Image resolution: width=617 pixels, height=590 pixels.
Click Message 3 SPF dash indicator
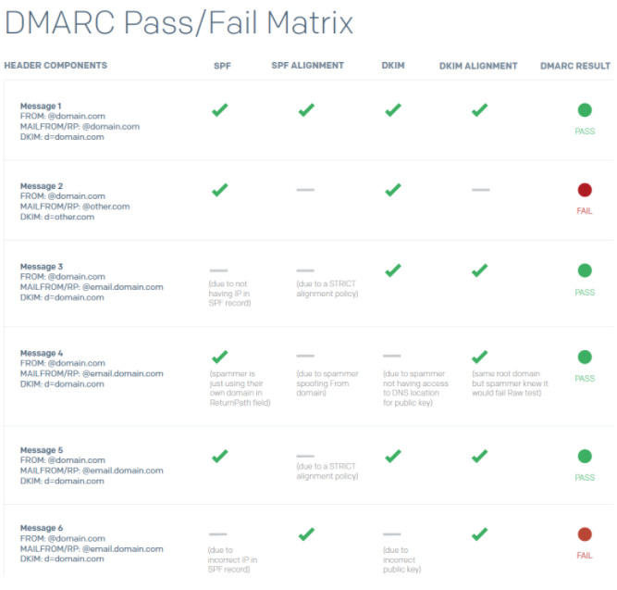[x=218, y=270]
